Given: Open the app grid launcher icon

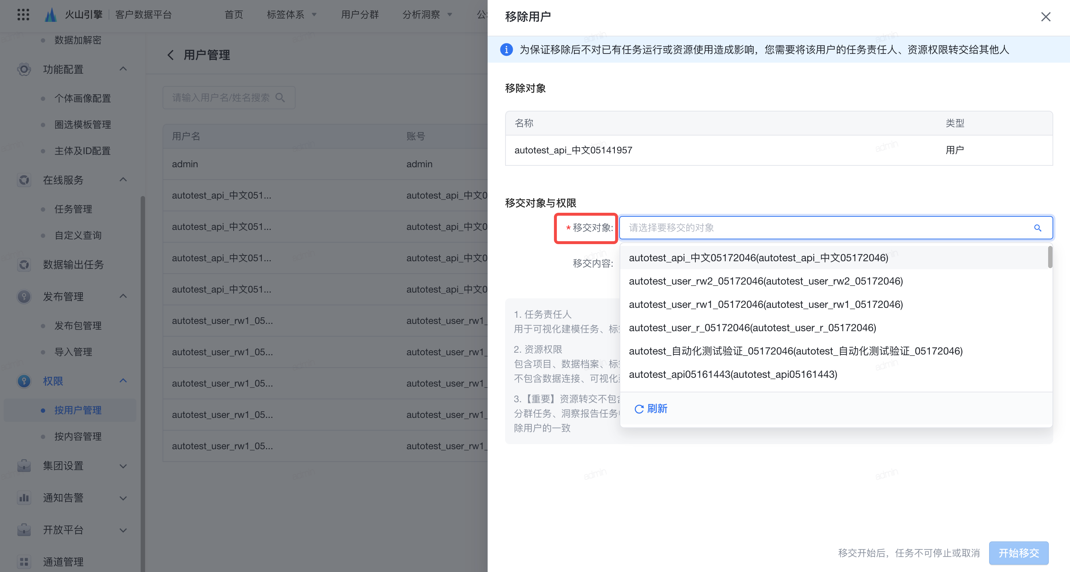Looking at the screenshot, I should 23,15.
